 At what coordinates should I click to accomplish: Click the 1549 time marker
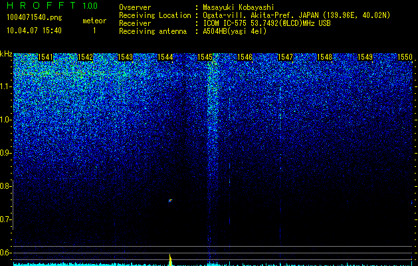(x=365, y=57)
